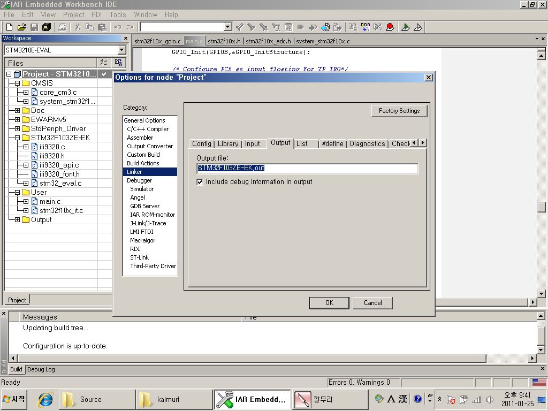Click Messages pane horizontal scrollbar left arrow
The image size is (548, 411).
tap(13, 358)
